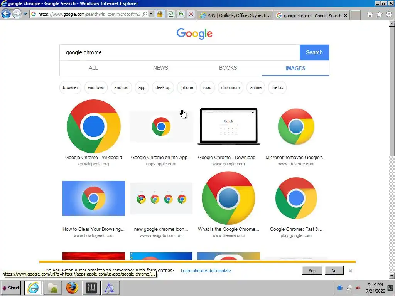This screenshot has height=296, width=395.
Task: Click the search box containing google chrome
Action: tap(180, 52)
